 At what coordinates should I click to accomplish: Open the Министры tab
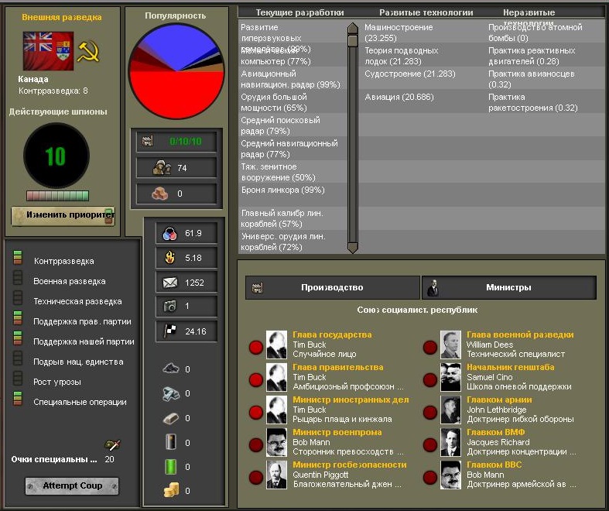[x=509, y=287]
